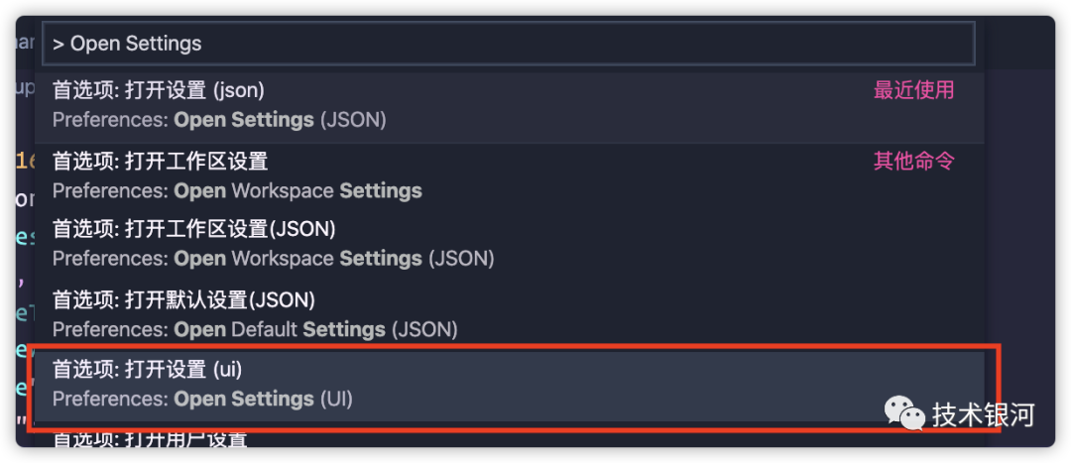Click the bold "Open Settings" words in UI entry
The height and width of the screenshot is (463, 1071).
(x=244, y=399)
